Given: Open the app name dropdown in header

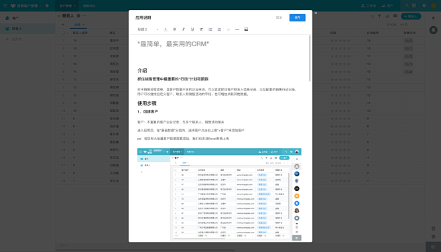Looking at the screenshot, I should (x=41, y=5).
